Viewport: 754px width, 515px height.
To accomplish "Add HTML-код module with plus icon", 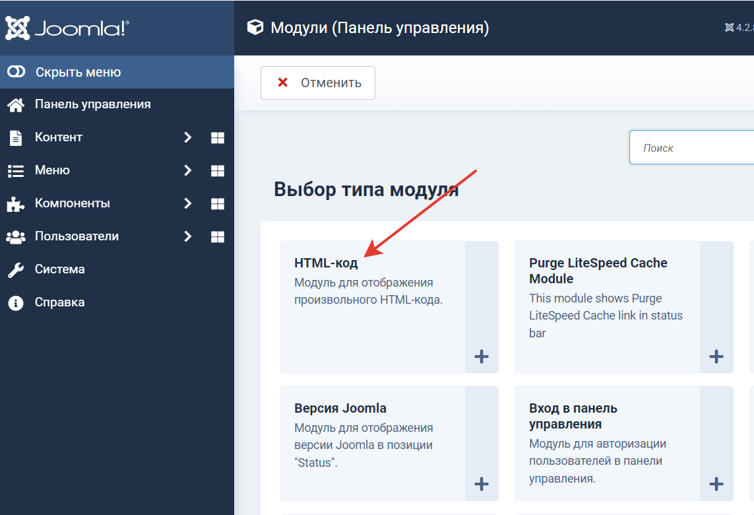I will 482,357.
